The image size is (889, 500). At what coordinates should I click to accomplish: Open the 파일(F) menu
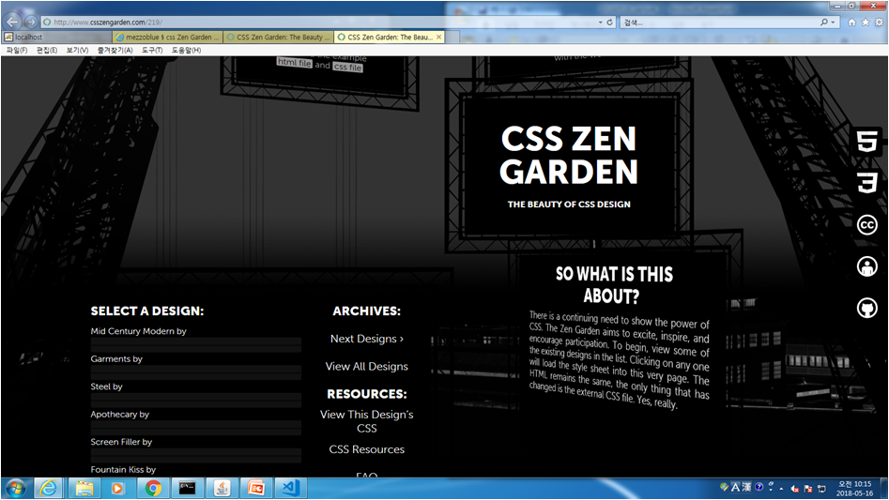(17, 50)
